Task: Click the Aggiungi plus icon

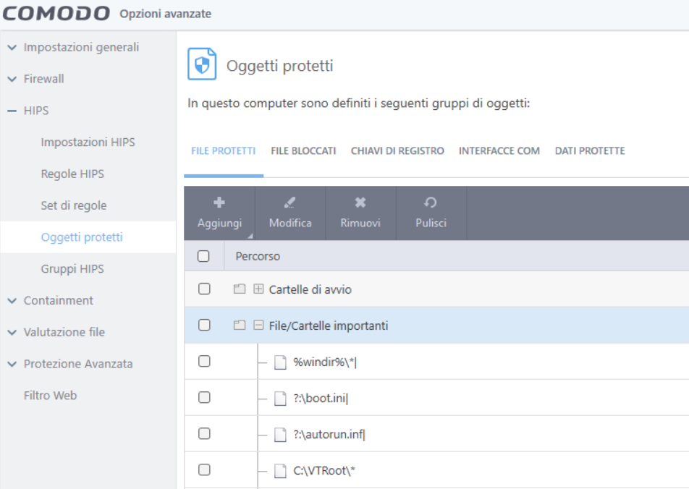Action: coord(219,203)
